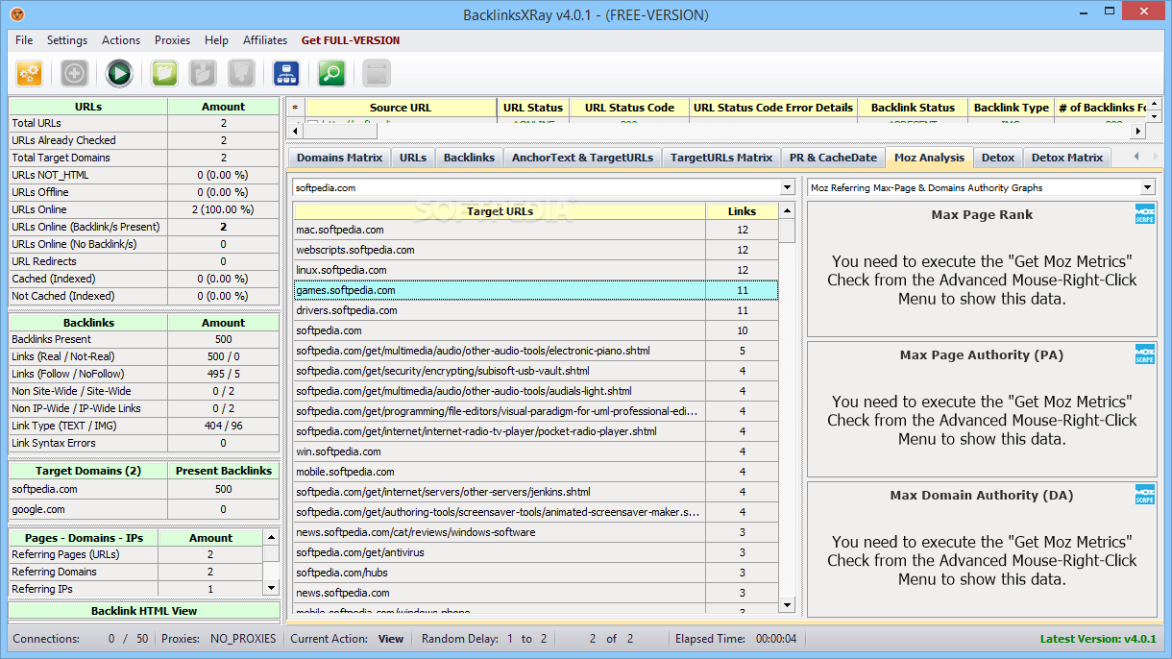
Task: Click the grayed folder download toolbar icon
Action: pyautogui.click(x=241, y=73)
